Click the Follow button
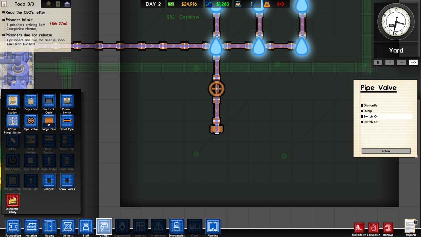Viewport: 421px width, 237px height. click(x=386, y=151)
